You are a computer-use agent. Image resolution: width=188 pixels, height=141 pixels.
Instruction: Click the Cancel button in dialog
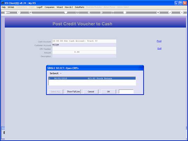point(91,92)
